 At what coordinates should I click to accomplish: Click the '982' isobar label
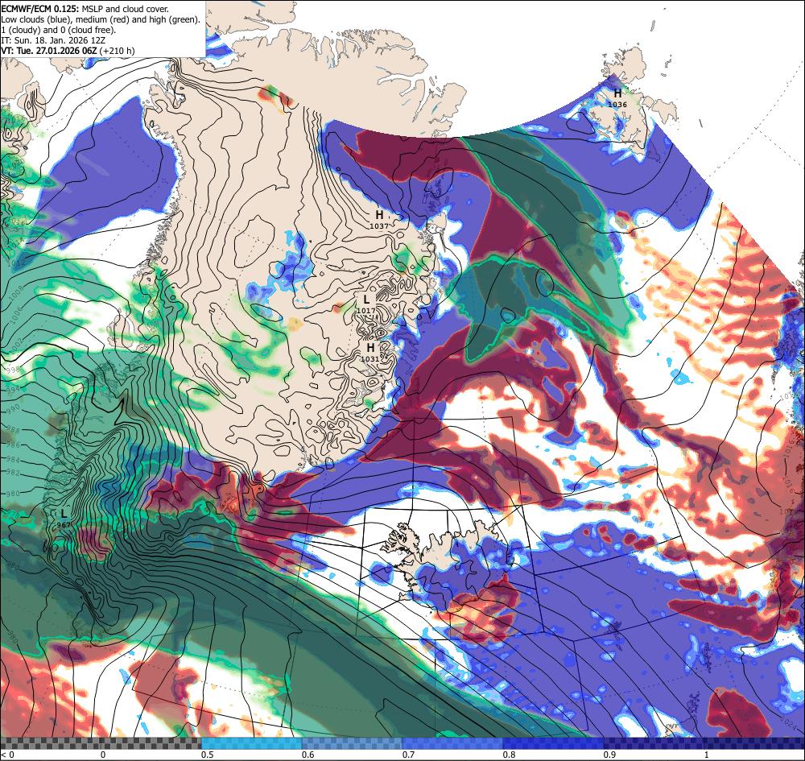coord(13,473)
